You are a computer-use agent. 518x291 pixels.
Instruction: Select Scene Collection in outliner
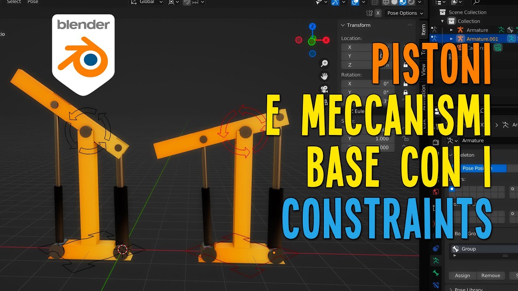click(467, 12)
